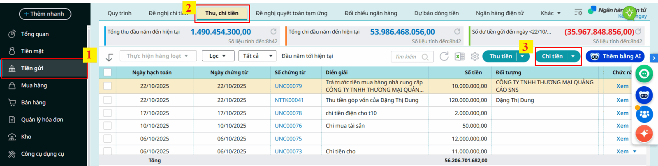This screenshot has height=166, width=658.
Task: Check the row checkbox for UNC00079
Action: [x=108, y=86]
